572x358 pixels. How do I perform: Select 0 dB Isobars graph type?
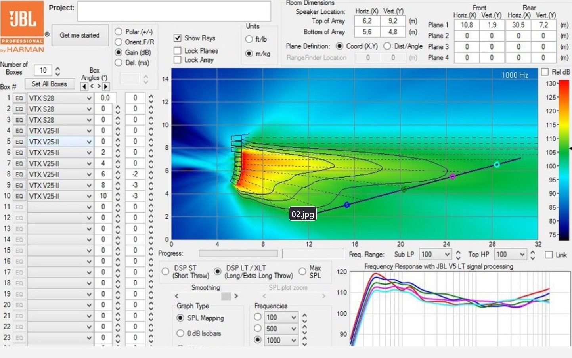point(180,333)
